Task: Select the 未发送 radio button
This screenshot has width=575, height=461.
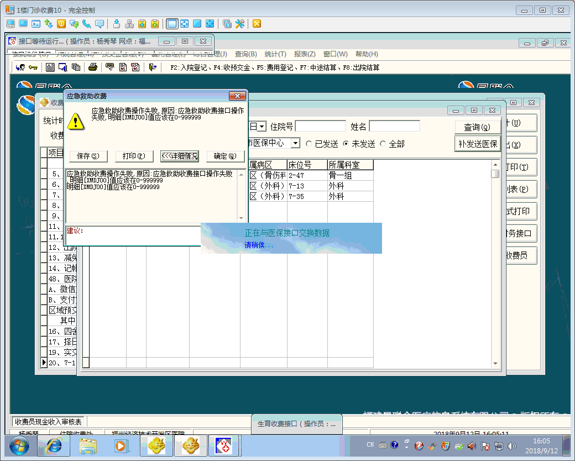Action: pyautogui.click(x=346, y=144)
